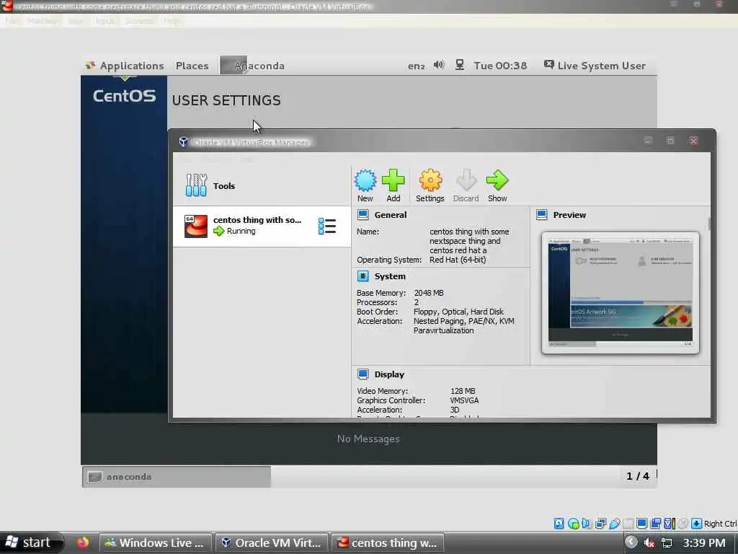This screenshot has width=738, height=554.
Task: Click the Show machine green arrow
Action: point(497,185)
